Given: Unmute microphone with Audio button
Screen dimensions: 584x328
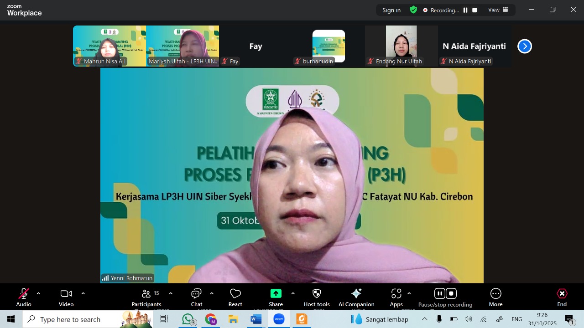Looking at the screenshot, I should click(24, 297).
